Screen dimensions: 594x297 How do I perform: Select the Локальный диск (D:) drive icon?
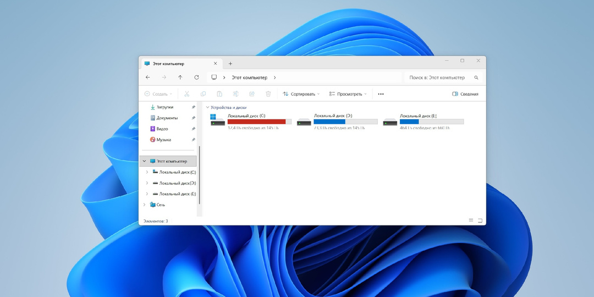point(304,122)
